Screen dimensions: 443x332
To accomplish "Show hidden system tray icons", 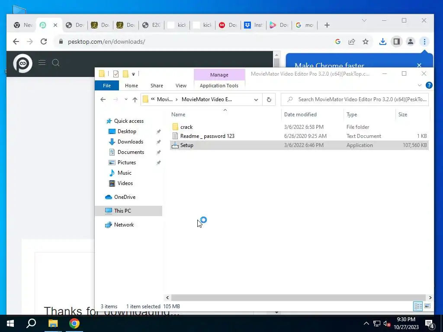I will 366,323.
